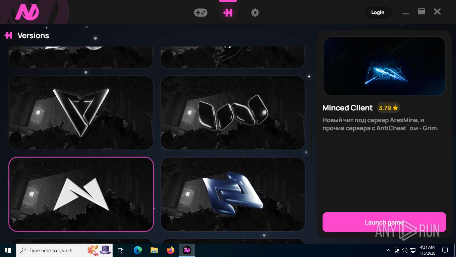Open network settings in system tray

pyautogui.click(x=413, y=250)
